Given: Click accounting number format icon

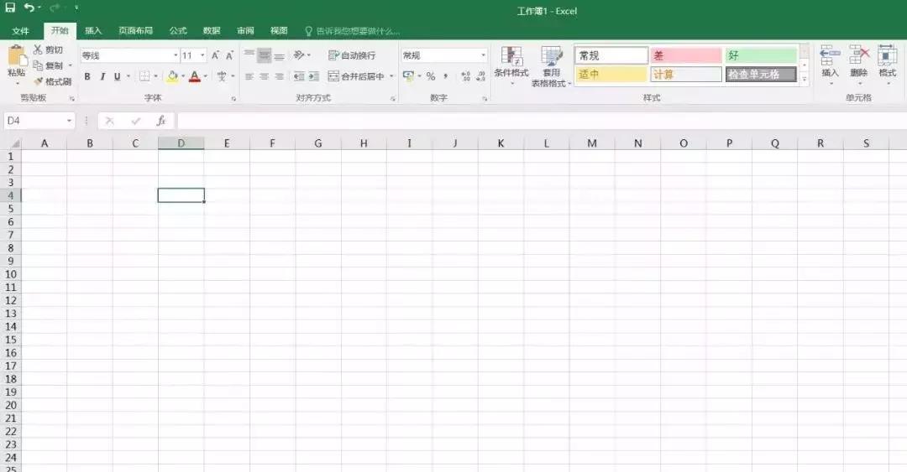Looking at the screenshot, I should pos(408,76).
